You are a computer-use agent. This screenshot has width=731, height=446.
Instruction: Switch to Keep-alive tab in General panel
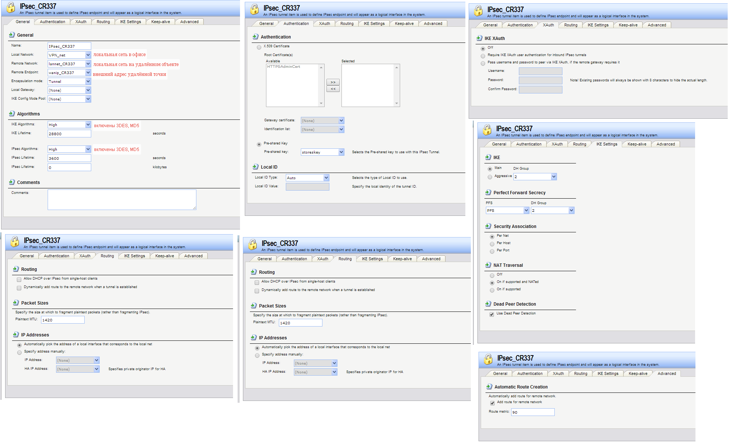click(x=160, y=22)
